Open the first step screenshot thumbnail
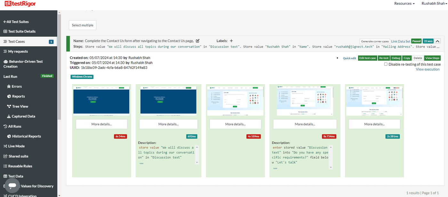The width and height of the screenshot is (448, 197). tap(101, 100)
